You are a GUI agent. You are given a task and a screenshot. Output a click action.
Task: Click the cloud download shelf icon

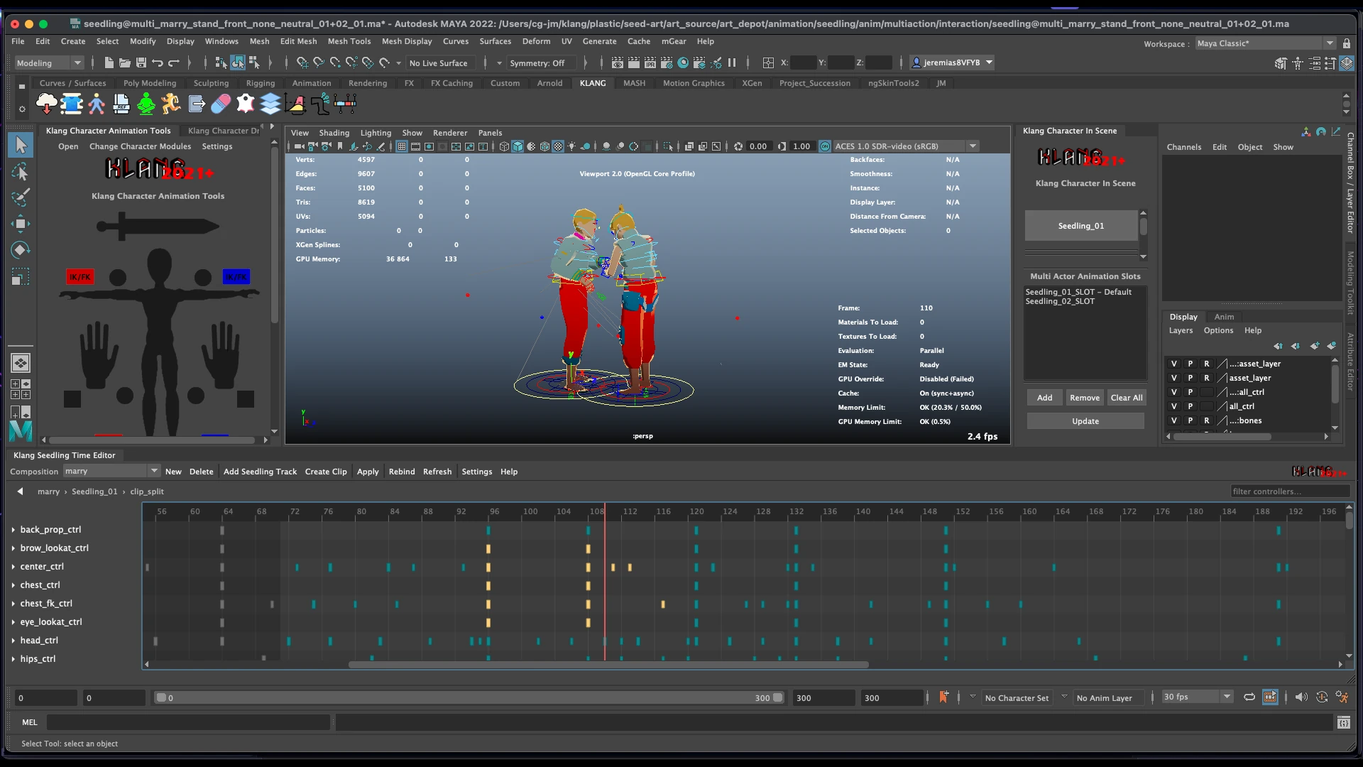(x=47, y=104)
